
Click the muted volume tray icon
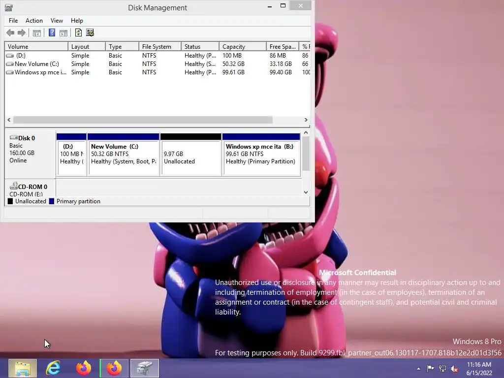tap(454, 369)
